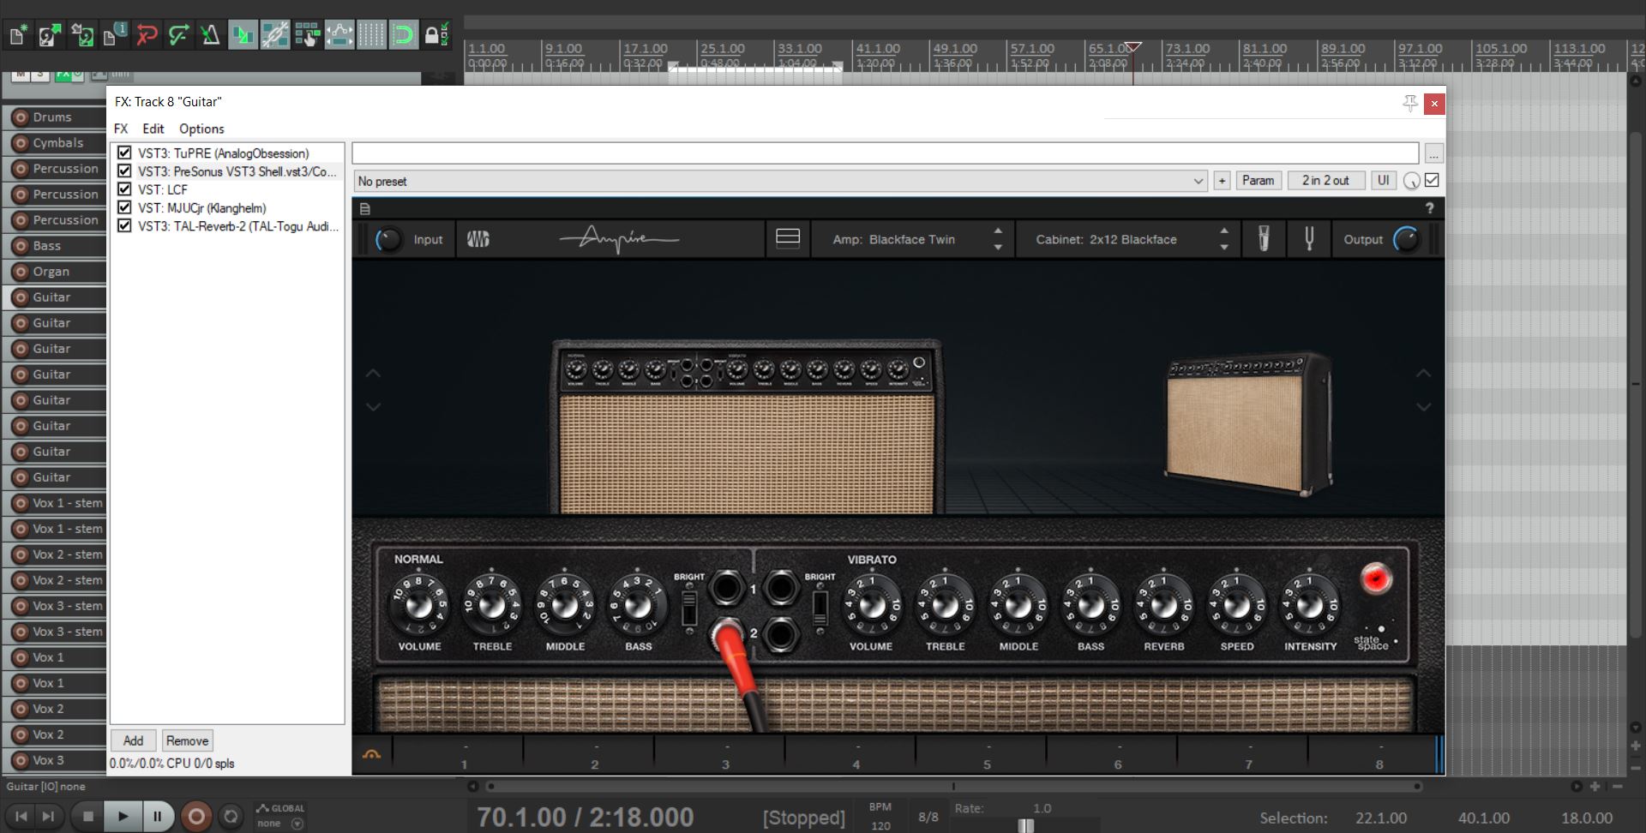Toggle snap magnet toolbar icon
This screenshot has width=1646, height=833.
[403, 35]
